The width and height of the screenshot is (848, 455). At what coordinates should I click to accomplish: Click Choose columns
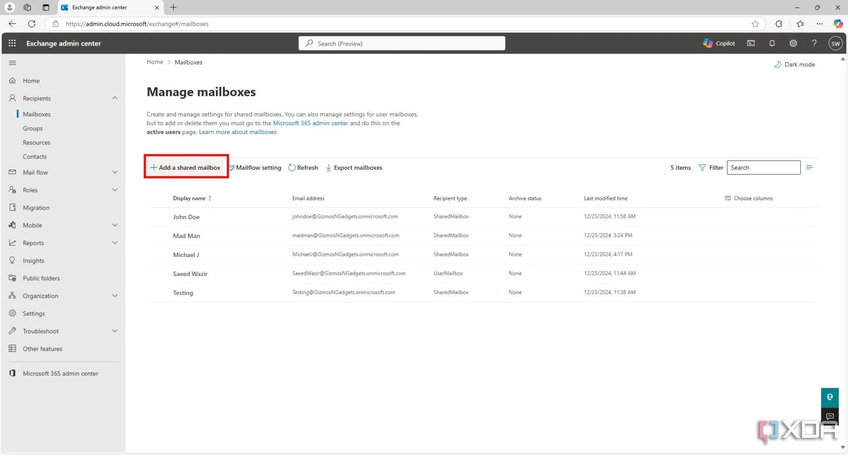[x=749, y=198]
